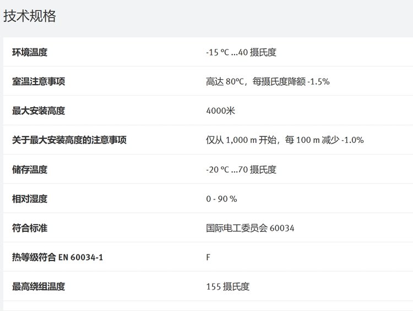The image size is (413, 311).
Task: Select the 储存温度 row label
Action: click(x=30, y=170)
